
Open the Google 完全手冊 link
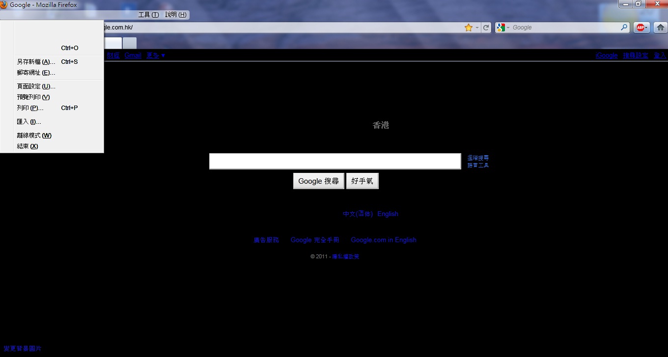(315, 240)
